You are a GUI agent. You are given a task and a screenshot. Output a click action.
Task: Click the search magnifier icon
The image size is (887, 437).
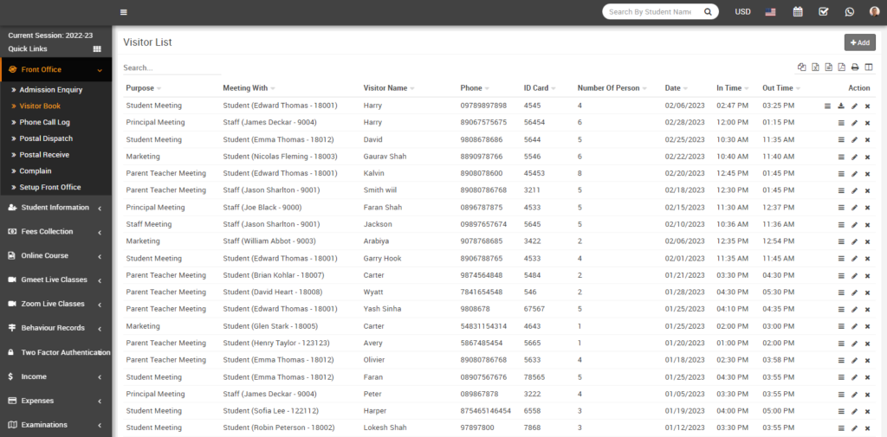707,12
